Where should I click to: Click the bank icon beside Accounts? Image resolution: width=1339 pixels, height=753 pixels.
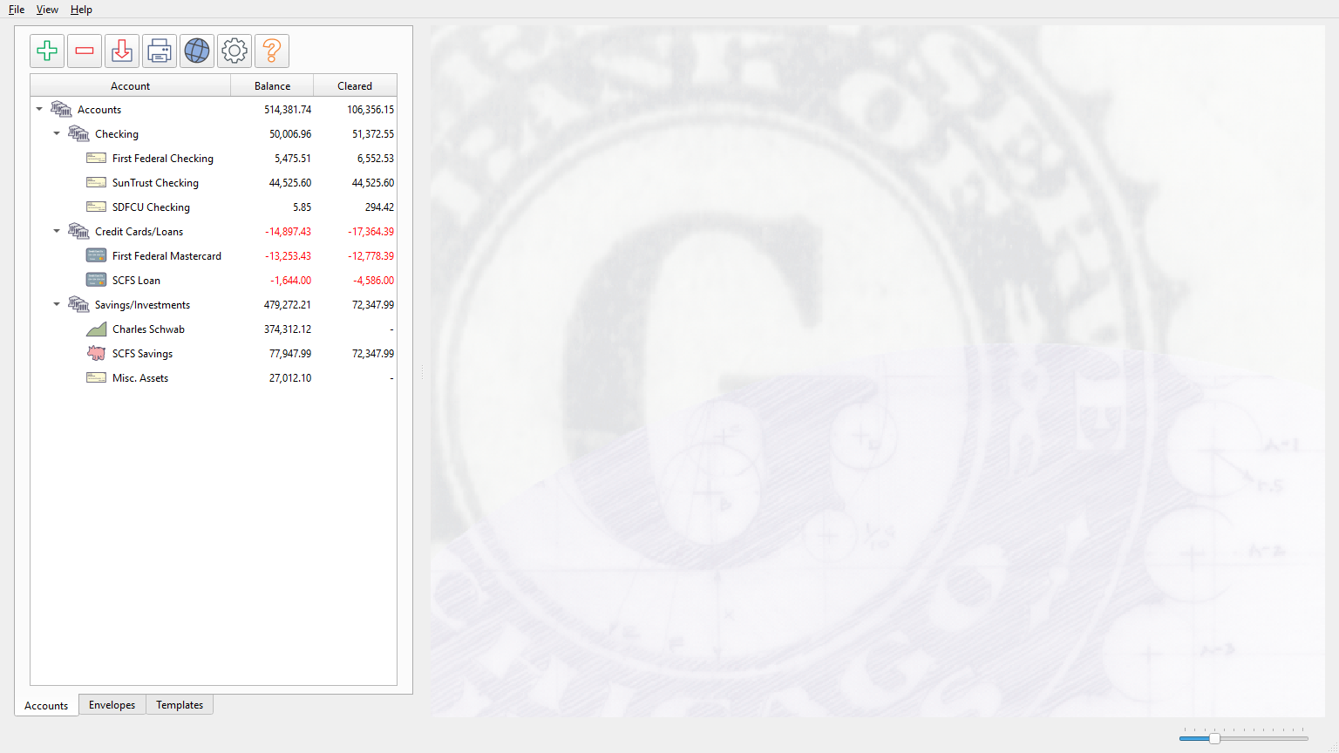click(x=61, y=109)
